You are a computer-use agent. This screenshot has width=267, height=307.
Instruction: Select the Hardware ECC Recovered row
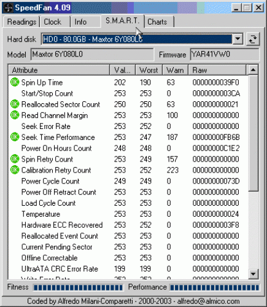(128, 225)
